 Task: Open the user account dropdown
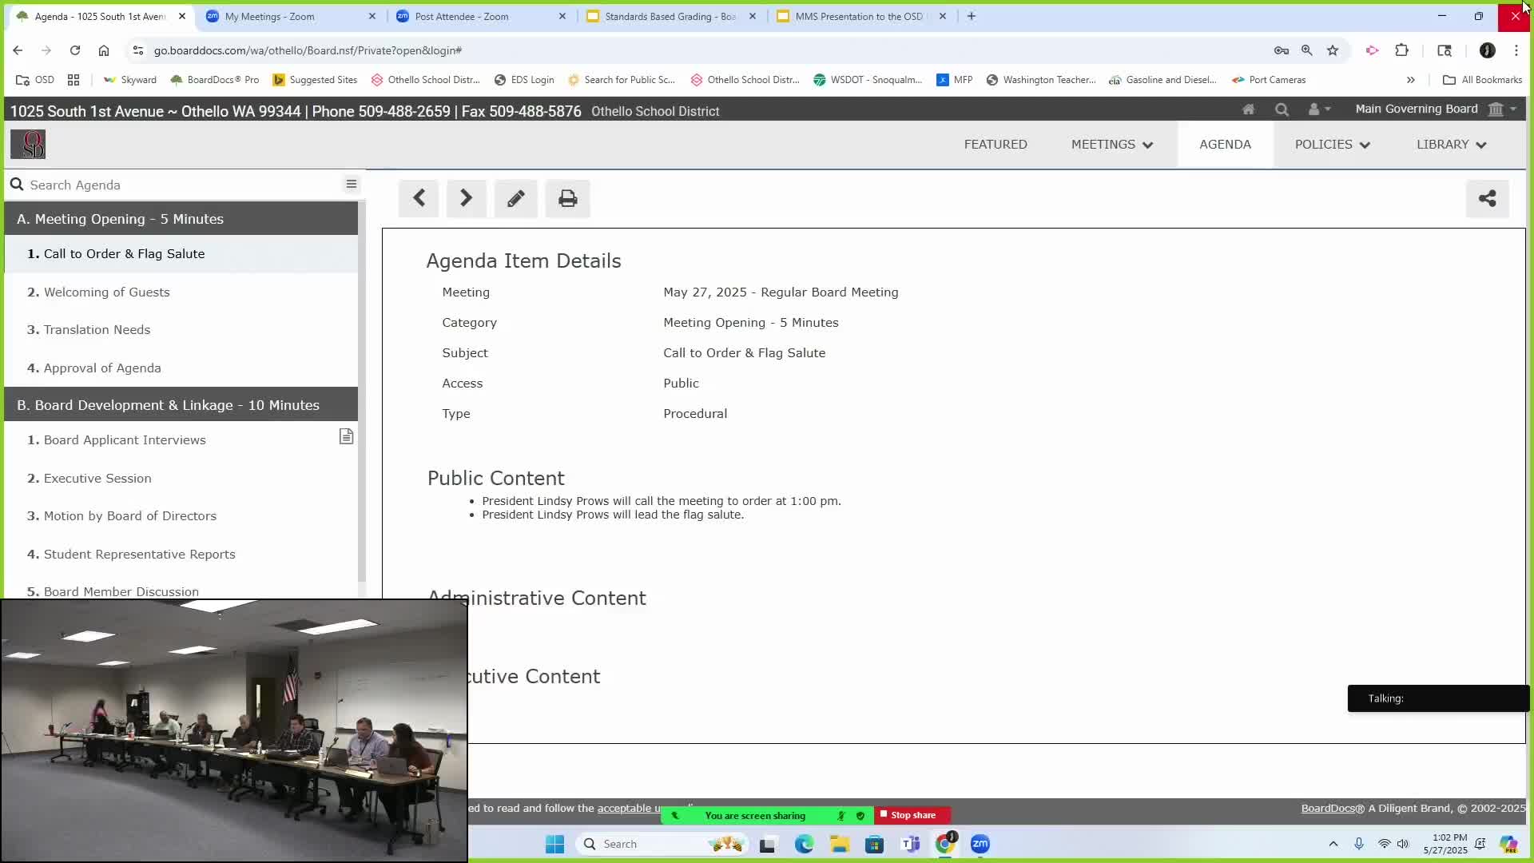pos(1318,109)
